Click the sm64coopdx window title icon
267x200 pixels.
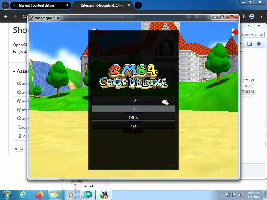(x=31, y=18)
